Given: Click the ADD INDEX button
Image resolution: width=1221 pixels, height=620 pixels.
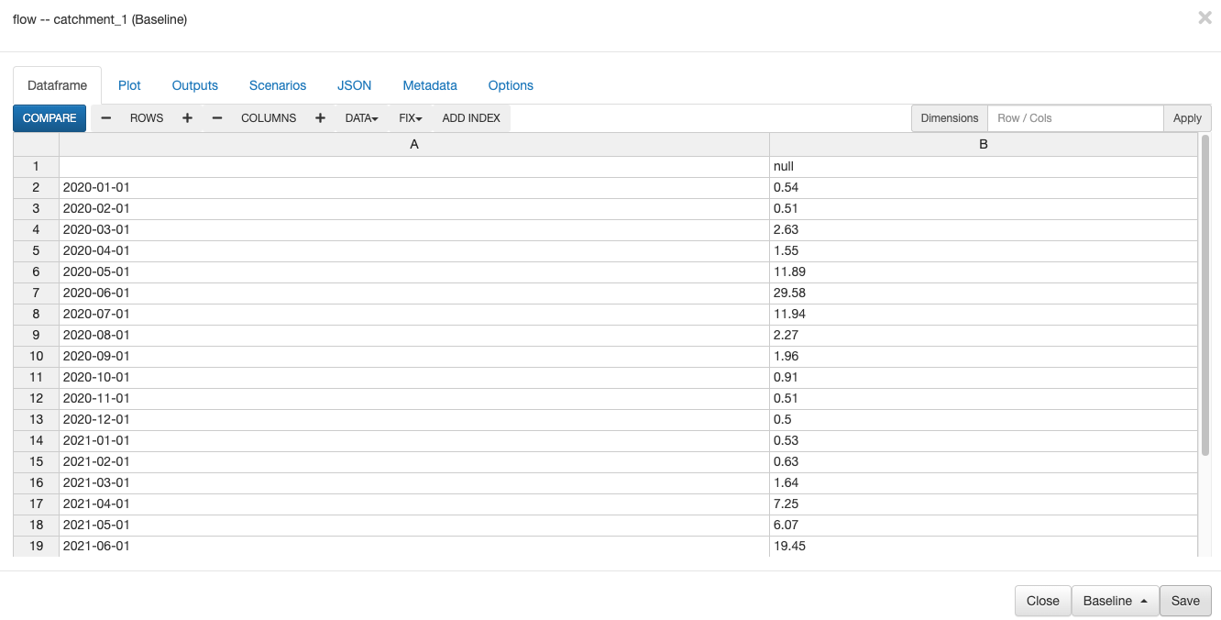Looking at the screenshot, I should [471, 118].
